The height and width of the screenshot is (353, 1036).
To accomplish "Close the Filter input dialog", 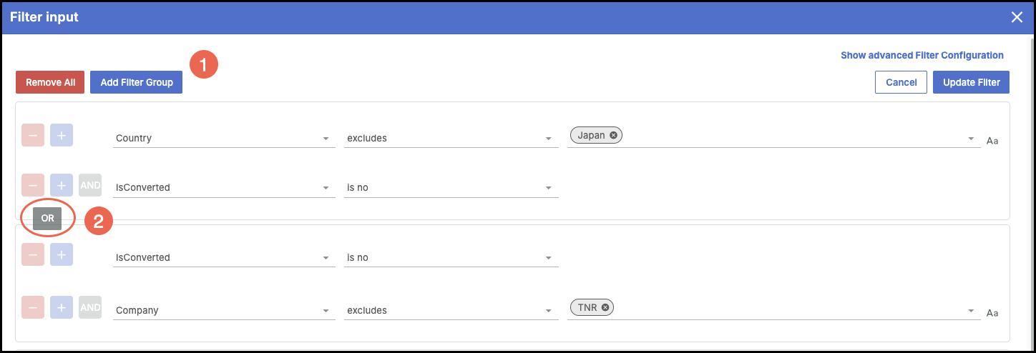I will (x=1017, y=17).
